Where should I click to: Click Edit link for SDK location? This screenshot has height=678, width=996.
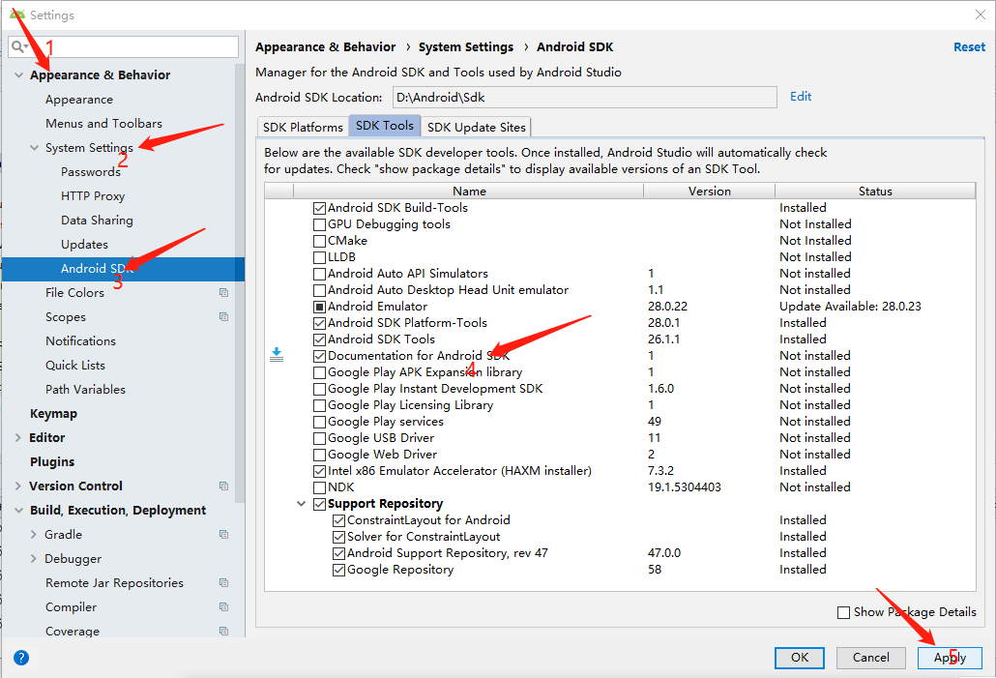pyautogui.click(x=801, y=97)
